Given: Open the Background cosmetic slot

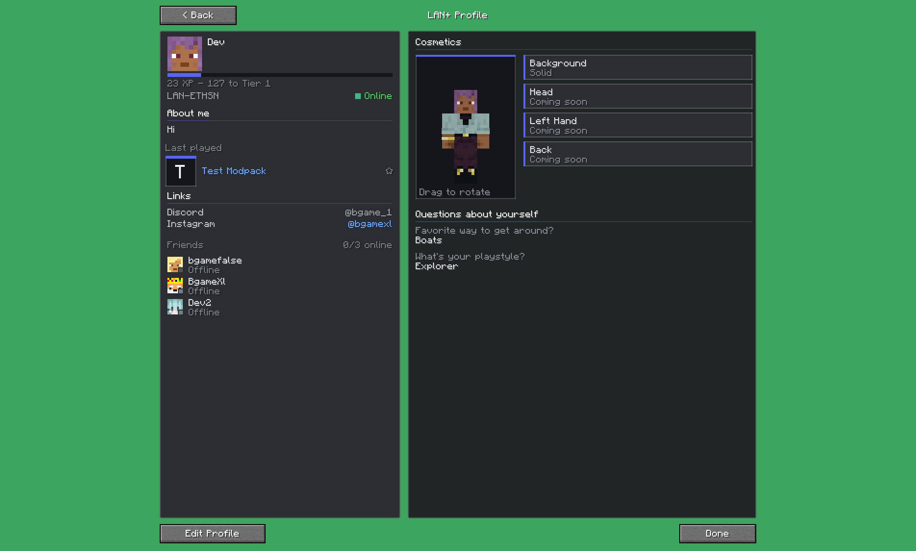Looking at the screenshot, I should (x=638, y=67).
